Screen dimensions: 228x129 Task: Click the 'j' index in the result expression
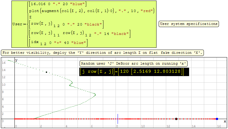click(83, 72)
